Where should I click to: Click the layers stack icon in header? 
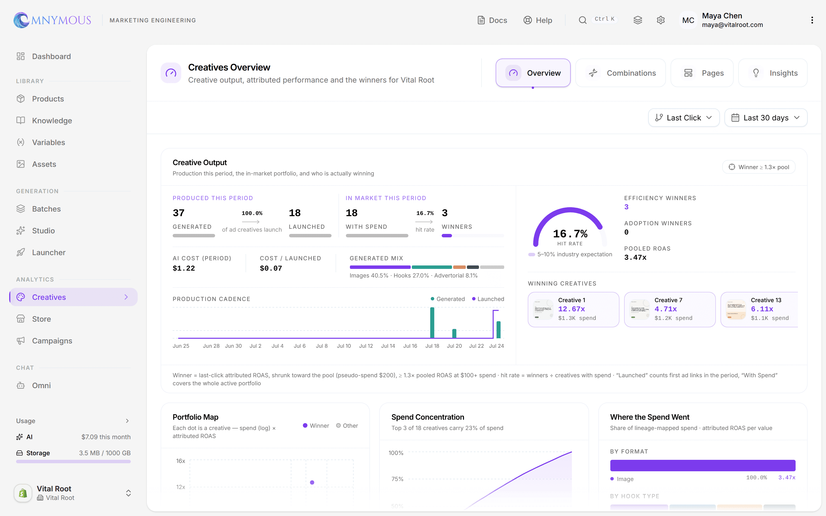(638, 20)
